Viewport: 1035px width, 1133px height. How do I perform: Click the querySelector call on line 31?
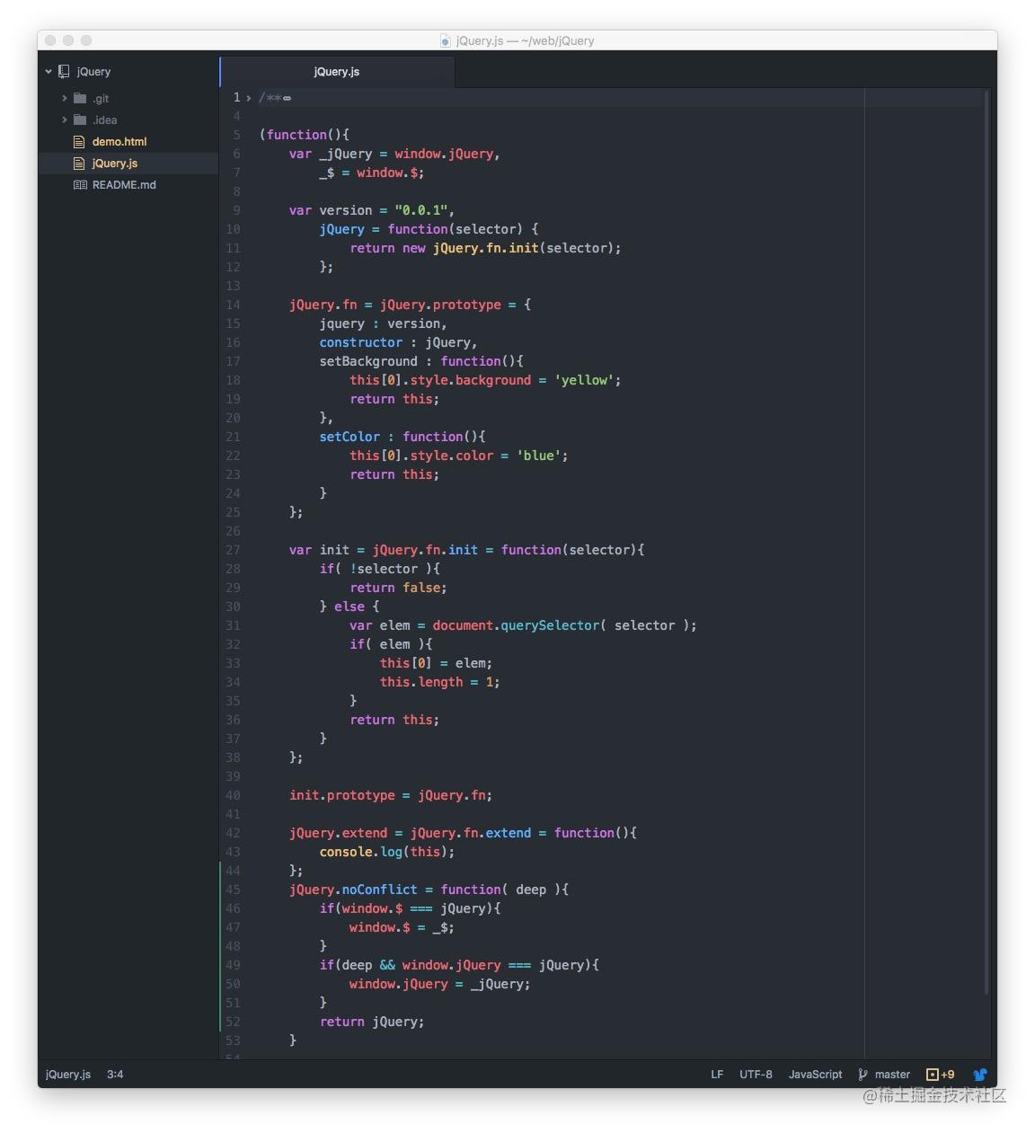[x=550, y=625]
